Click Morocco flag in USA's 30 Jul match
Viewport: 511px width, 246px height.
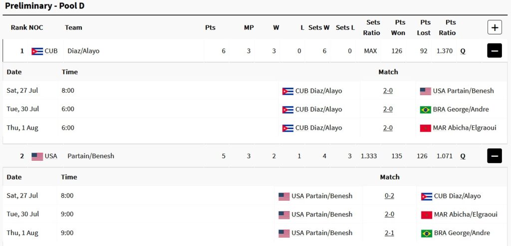[x=427, y=215]
